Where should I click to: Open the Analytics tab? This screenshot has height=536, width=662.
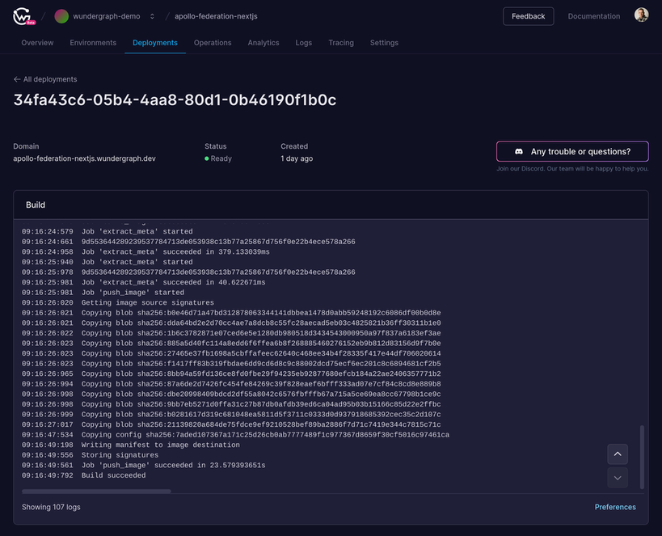[x=264, y=43]
